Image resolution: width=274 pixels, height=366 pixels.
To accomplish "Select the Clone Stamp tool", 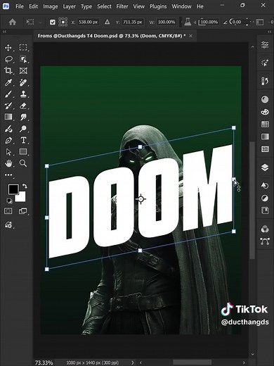I will [x=23, y=94].
